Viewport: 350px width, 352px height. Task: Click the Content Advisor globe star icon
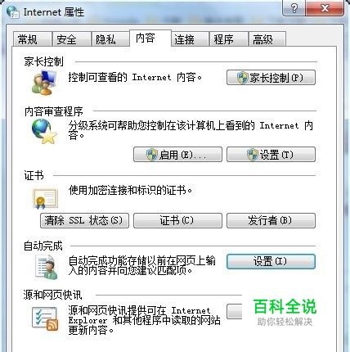point(44,132)
